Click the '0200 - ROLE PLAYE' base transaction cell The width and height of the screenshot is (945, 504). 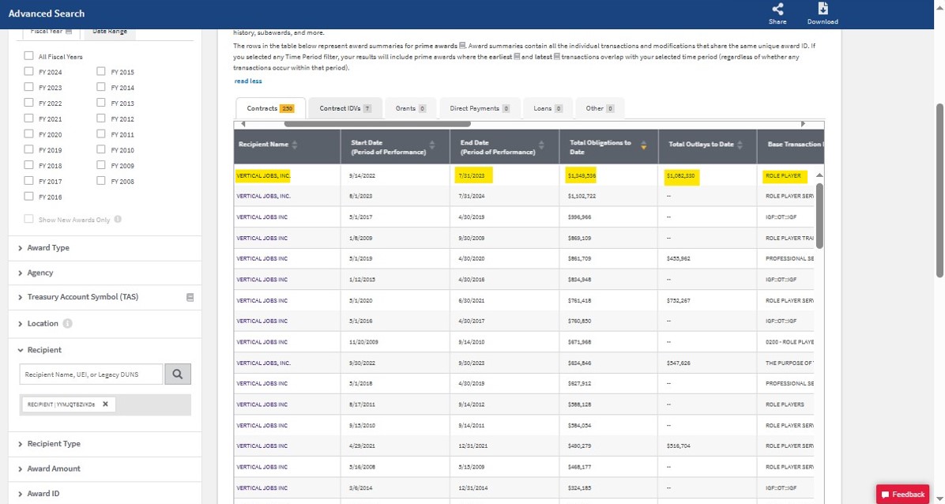coord(789,342)
